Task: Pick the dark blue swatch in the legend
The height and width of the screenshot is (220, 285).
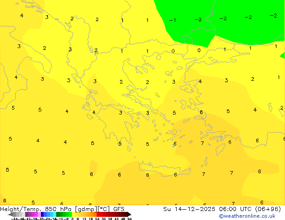Action: pyautogui.click(x=42, y=214)
